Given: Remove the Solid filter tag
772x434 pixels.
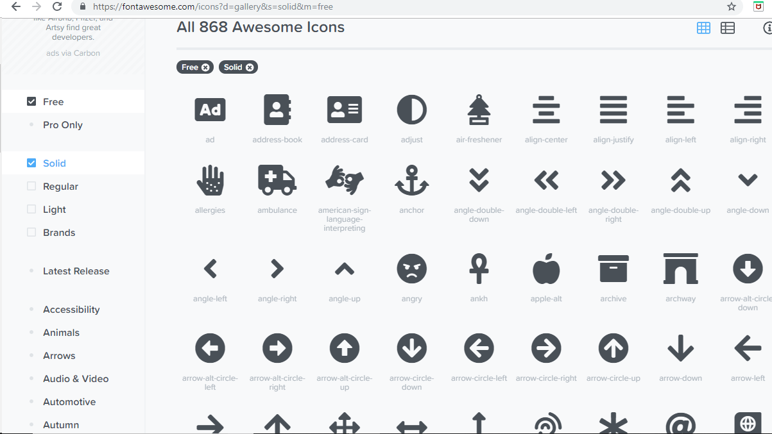Looking at the screenshot, I should (x=250, y=67).
